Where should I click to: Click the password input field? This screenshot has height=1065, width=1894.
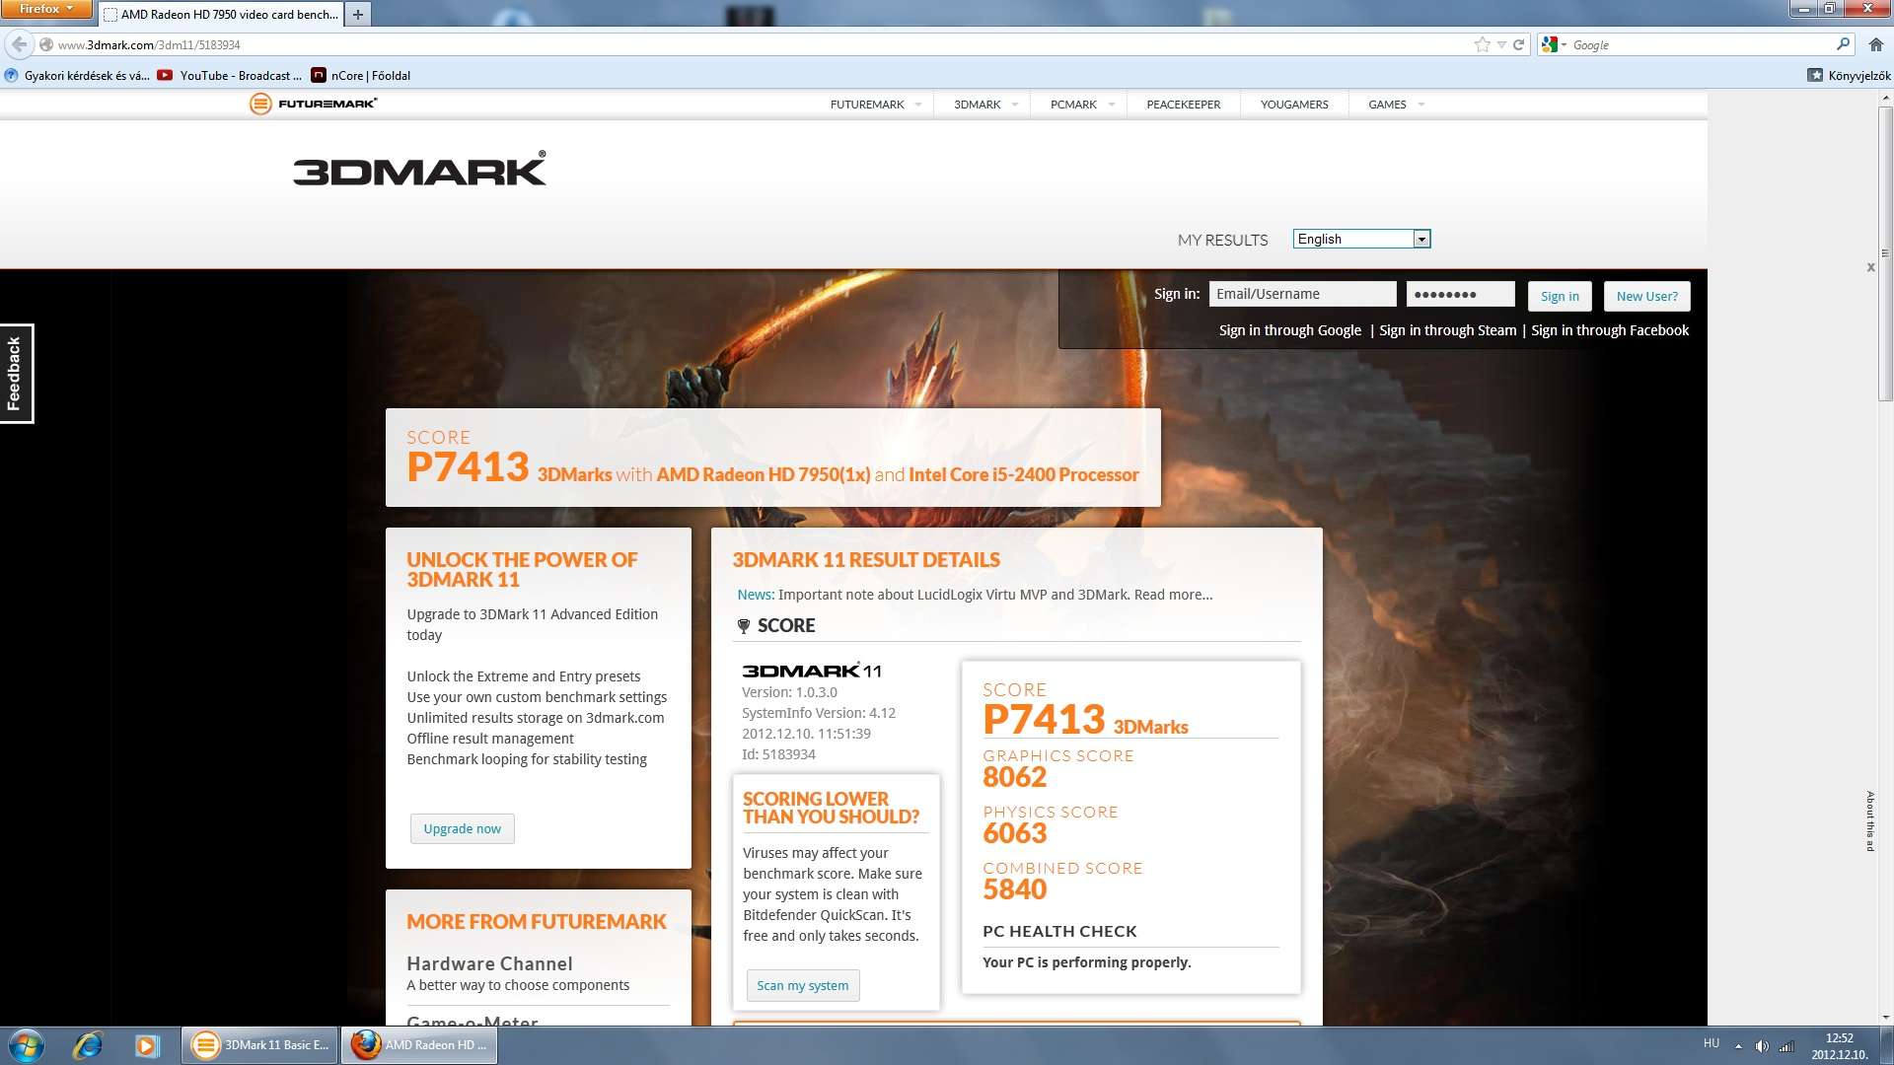pos(1460,294)
